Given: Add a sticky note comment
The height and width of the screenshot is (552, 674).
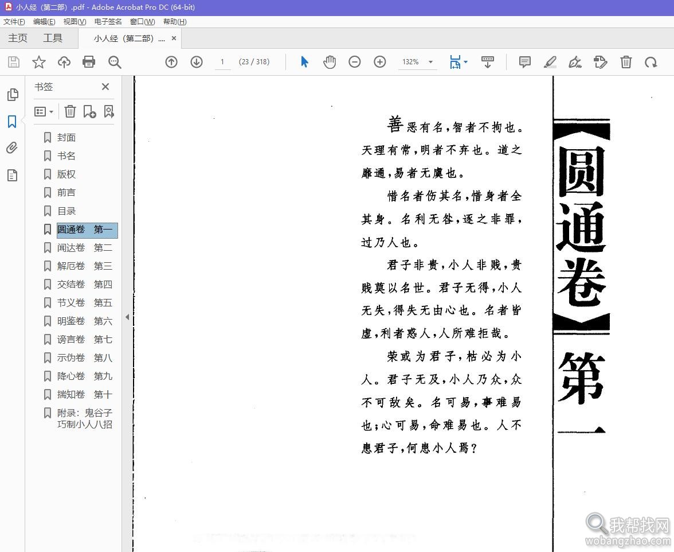Looking at the screenshot, I should [x=525, y=62].
